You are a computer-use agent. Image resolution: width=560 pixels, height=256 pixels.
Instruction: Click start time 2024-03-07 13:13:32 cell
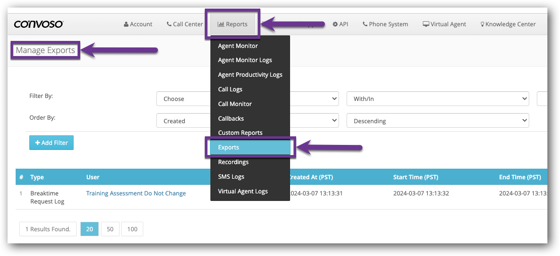421,193
